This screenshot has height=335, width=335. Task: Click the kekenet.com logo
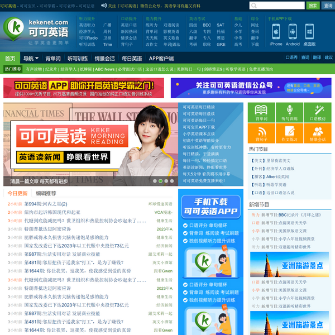coord(37,31)
